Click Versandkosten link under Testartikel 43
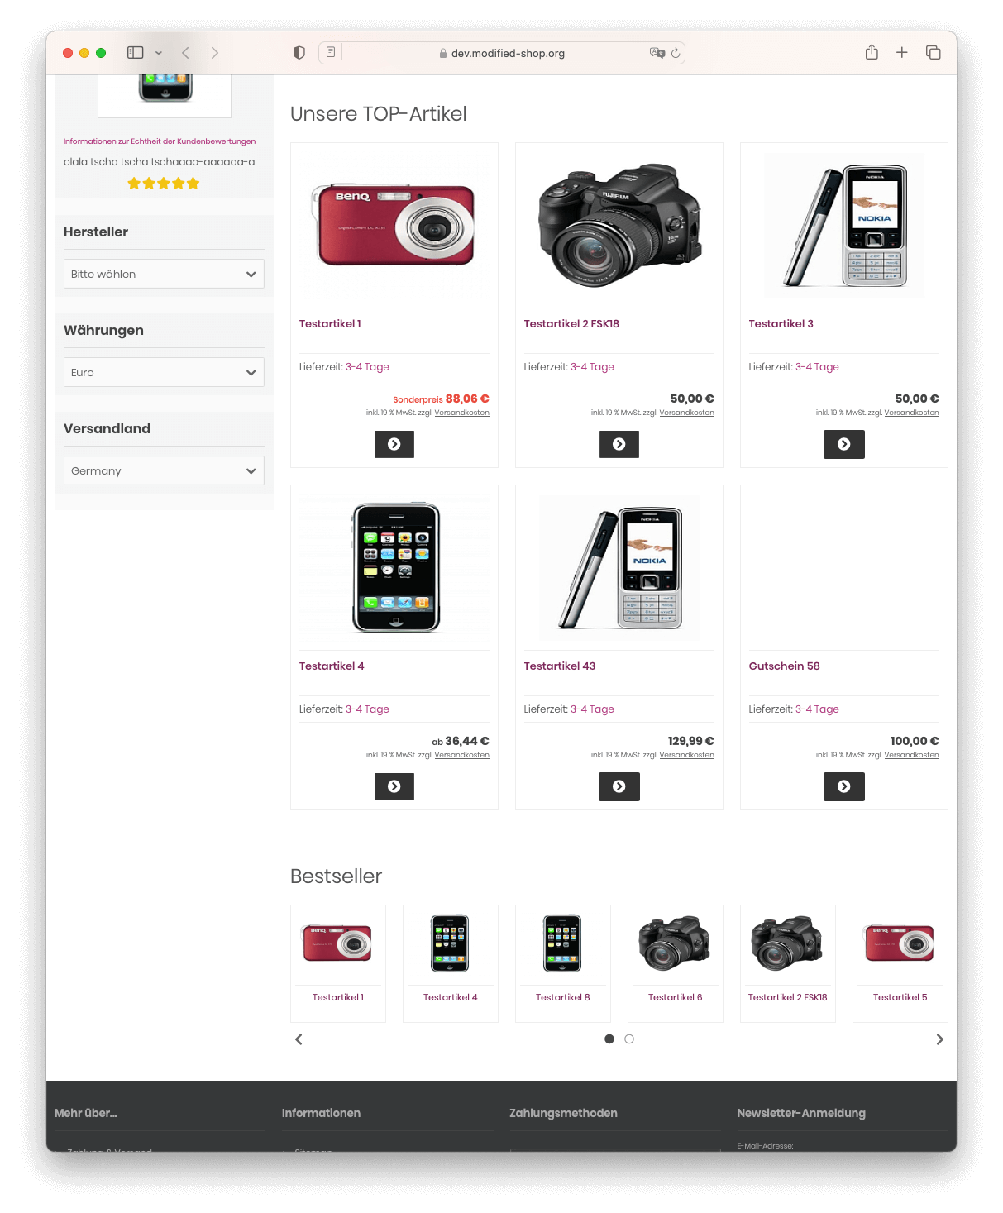 click(x=686, y=755)
